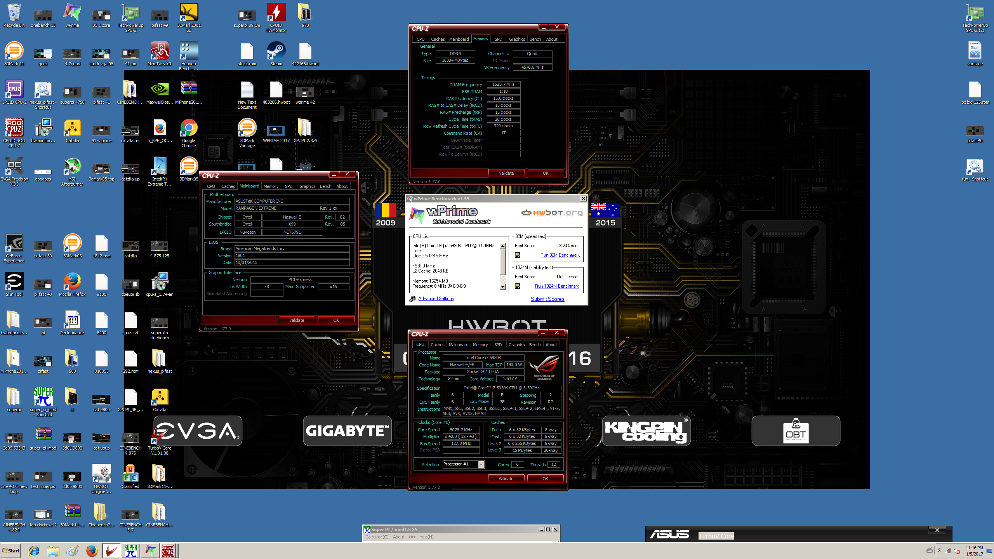
Task: Select Caches tab in Memory CPU-Z window
Action: point(438,39)
